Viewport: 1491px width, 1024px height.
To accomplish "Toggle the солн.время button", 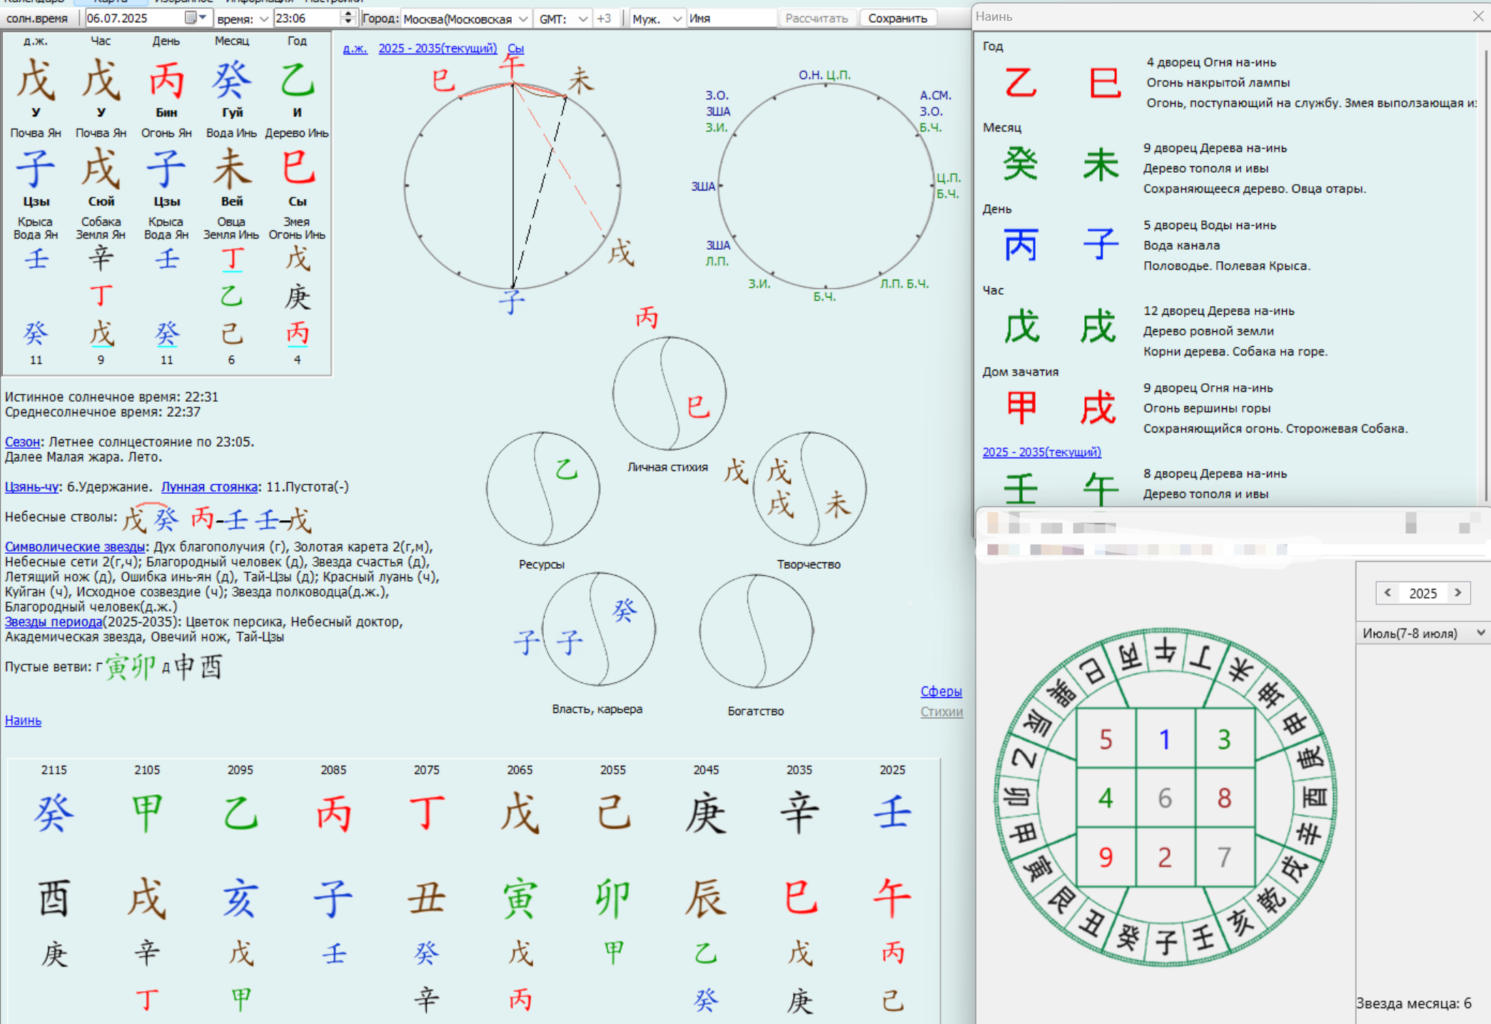I will pos(37,18).
